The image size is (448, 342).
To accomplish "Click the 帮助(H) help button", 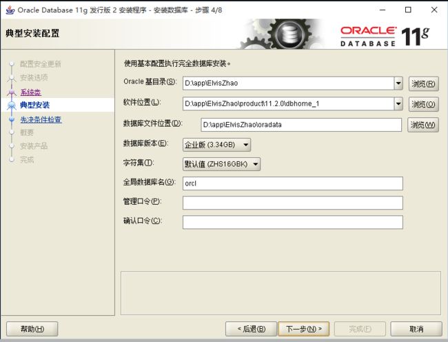I will click(32, 329).
